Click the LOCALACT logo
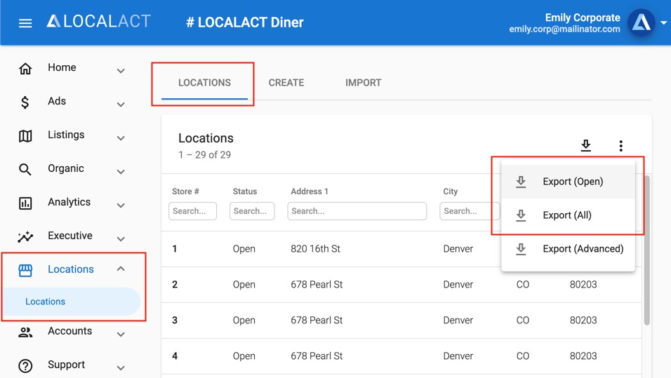 pos(98,21)
